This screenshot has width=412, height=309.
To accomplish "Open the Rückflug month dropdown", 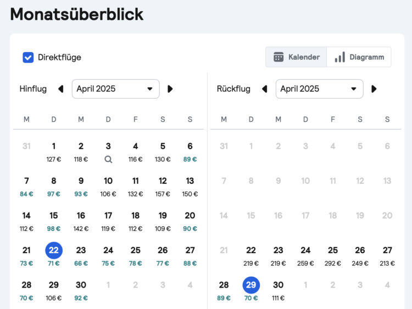I will click(x=320, y=89).
